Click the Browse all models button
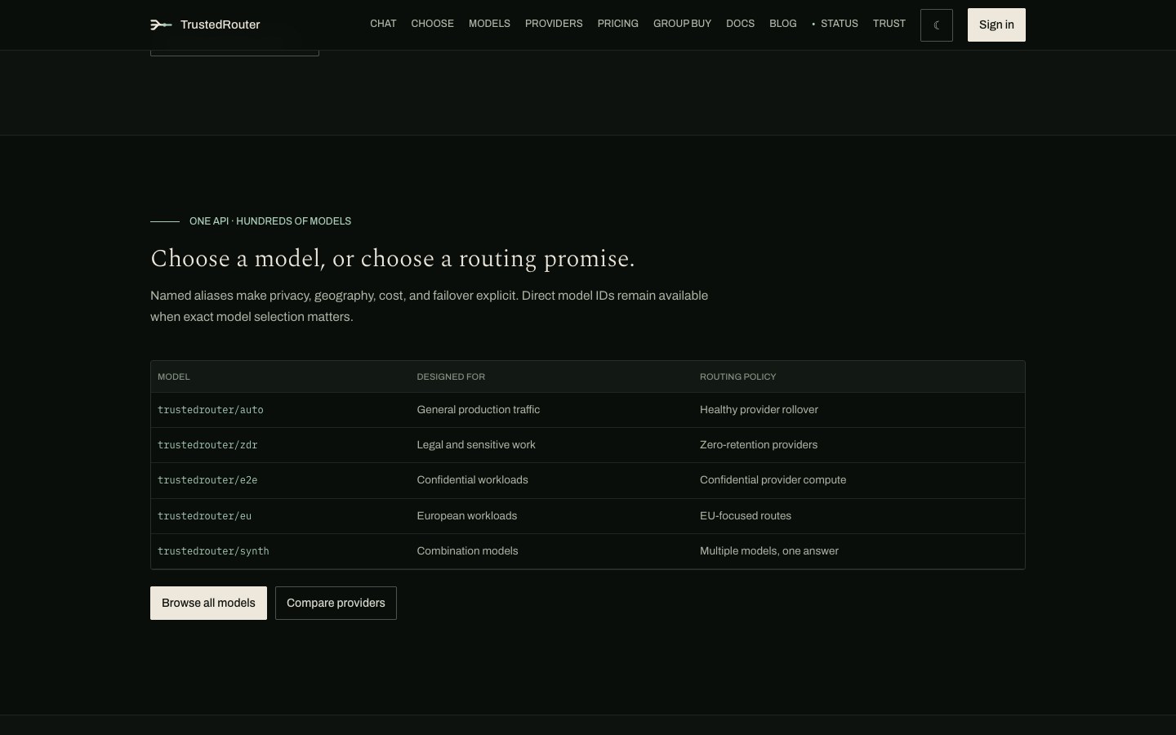The height and width of the screenshot is (735, 1176). [208, 603]
